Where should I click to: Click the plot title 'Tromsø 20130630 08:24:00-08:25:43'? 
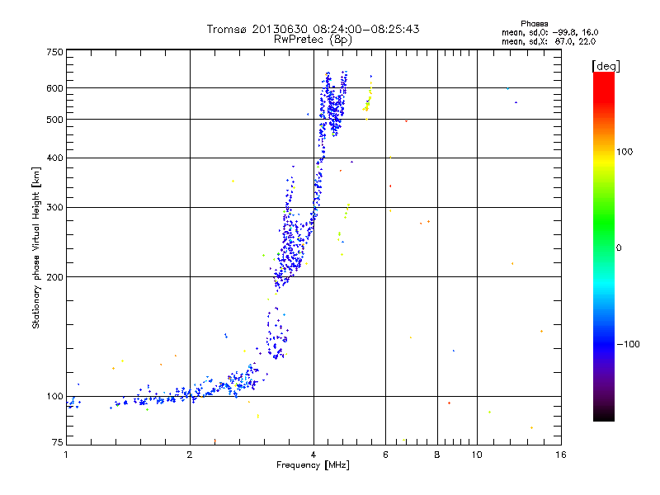313,29
